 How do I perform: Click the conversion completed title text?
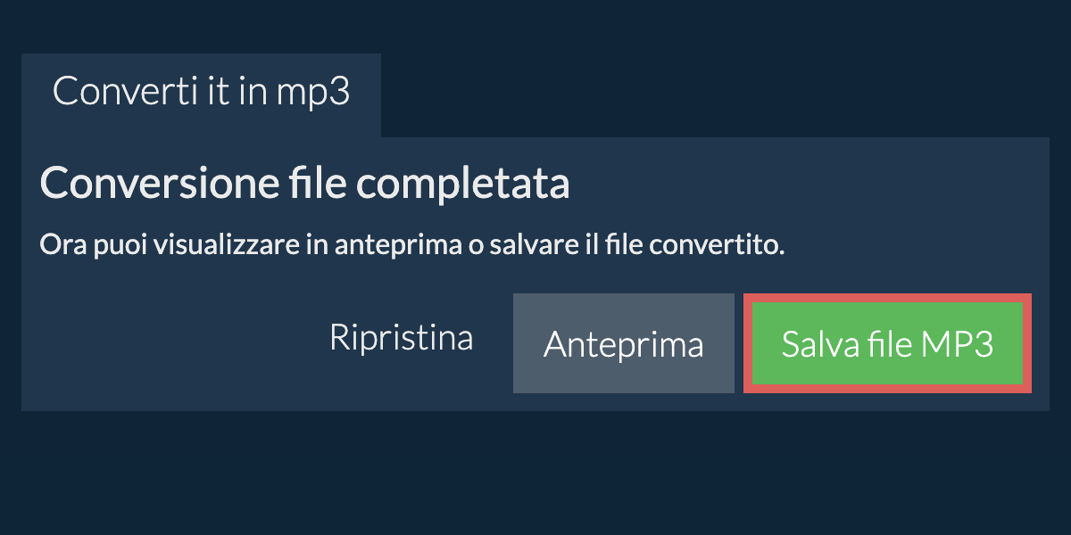(304, 185)
